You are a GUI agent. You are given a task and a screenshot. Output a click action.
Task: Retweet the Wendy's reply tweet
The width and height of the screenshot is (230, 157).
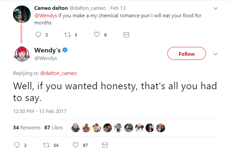pos(47,145)
